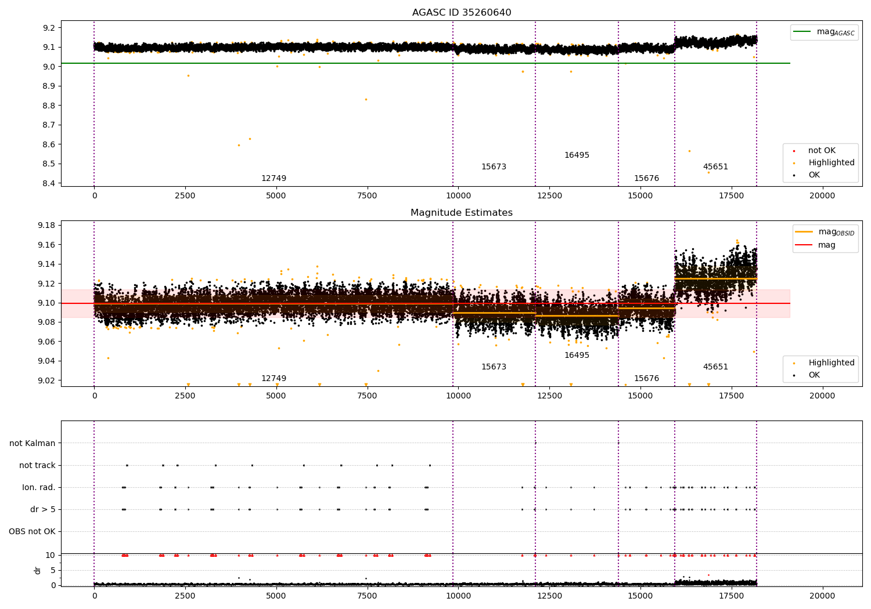
Task: Click "OK" in the top plot legend
Action: tap(814, 175)
